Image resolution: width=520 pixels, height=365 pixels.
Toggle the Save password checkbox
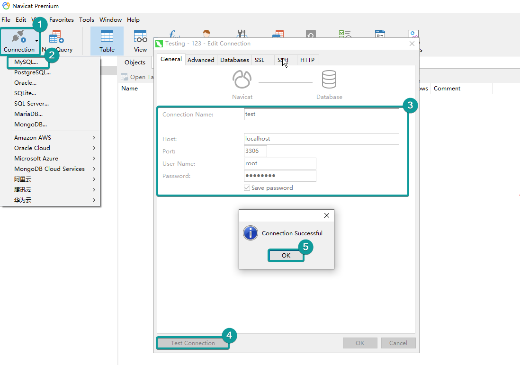click(x=247, y=188)
